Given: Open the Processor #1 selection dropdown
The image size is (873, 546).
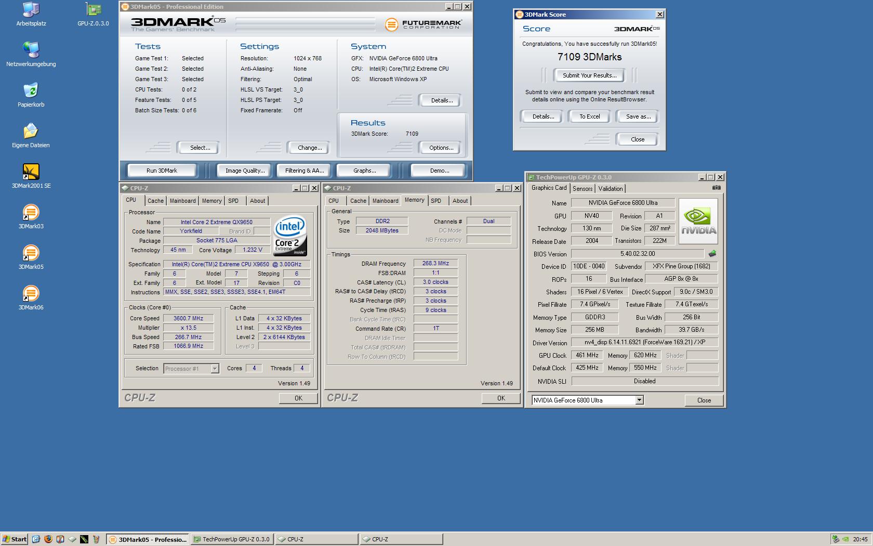Looking at the screenshot, I should tap(215, 369).
